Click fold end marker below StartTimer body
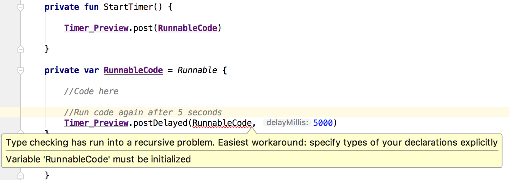This screenshot has width=509, height=180. tap(20, 49)
